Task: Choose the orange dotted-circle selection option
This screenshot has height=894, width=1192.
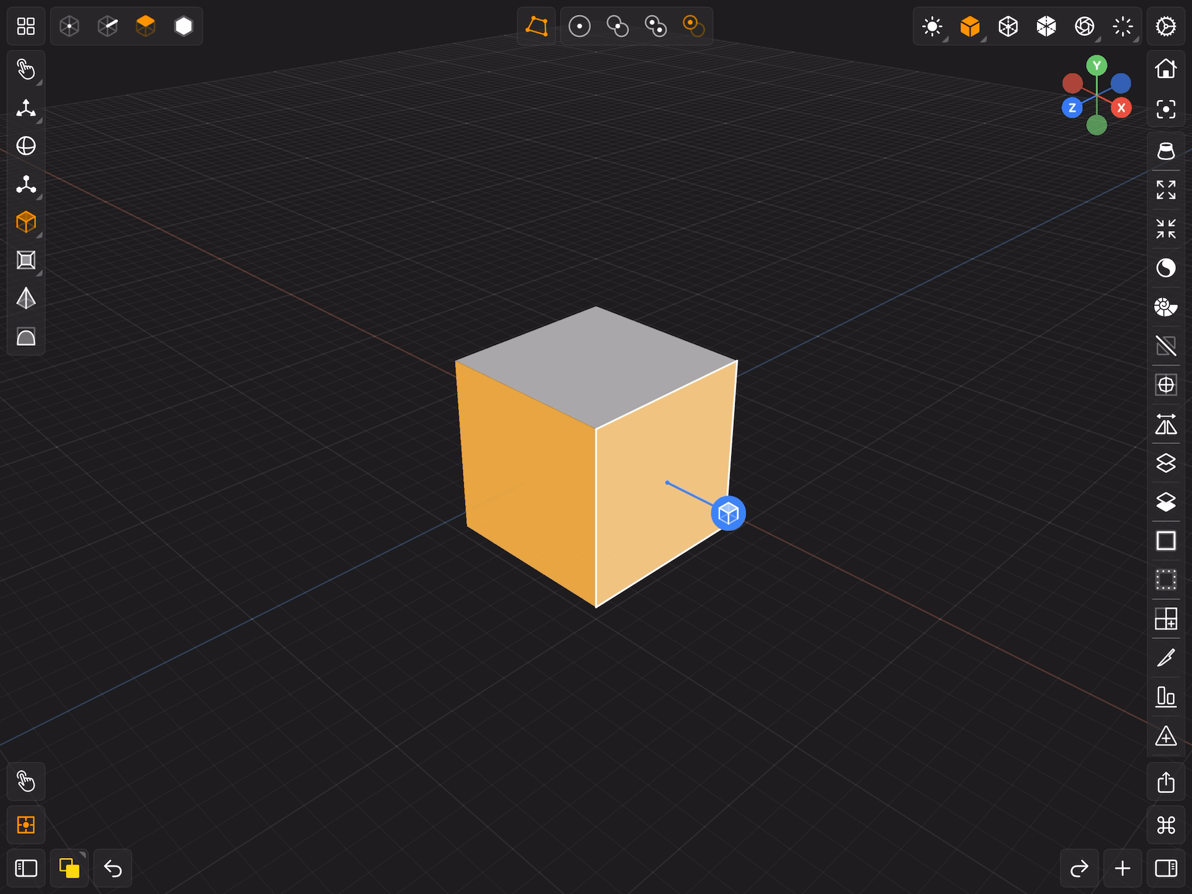Action: 693,26
